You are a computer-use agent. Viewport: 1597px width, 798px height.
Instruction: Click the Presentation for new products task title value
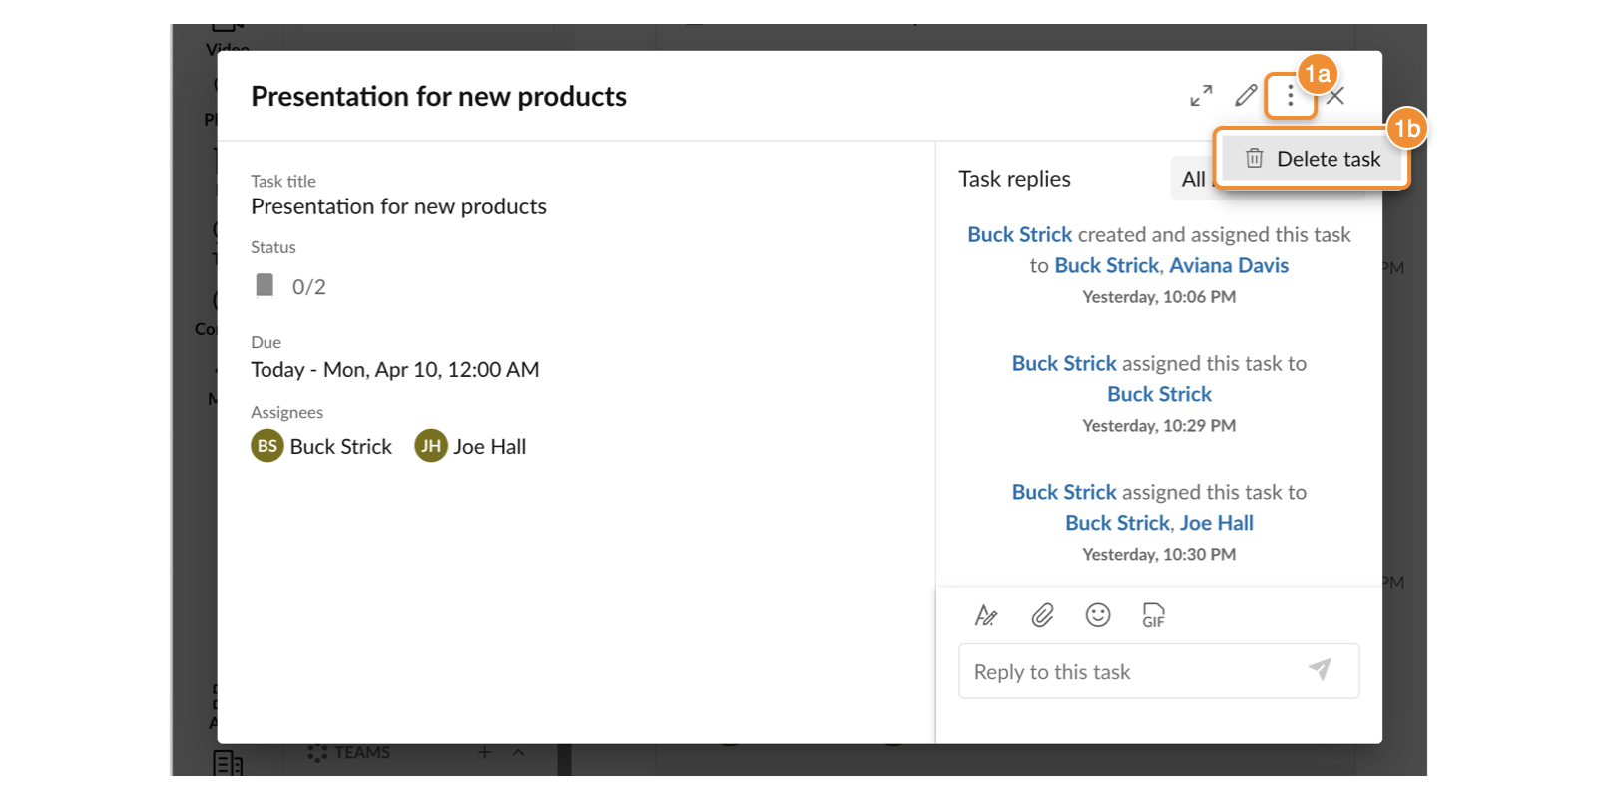tap(398, 206)
